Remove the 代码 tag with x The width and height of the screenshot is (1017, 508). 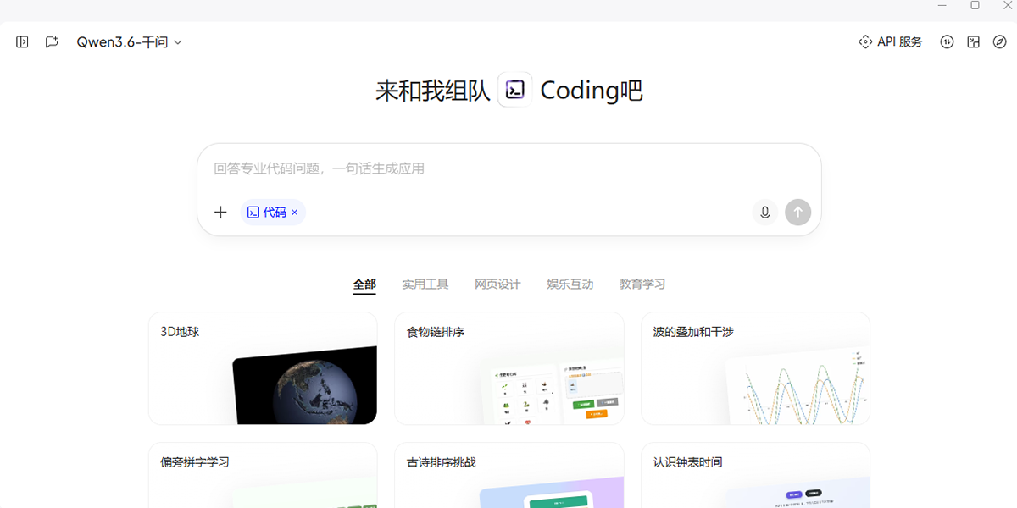coord(295,213)
